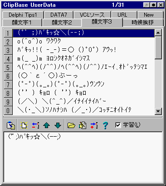Screen dimensions: 166x186
Task: Create a new item with the sparkling page icon
Action: 24,125
